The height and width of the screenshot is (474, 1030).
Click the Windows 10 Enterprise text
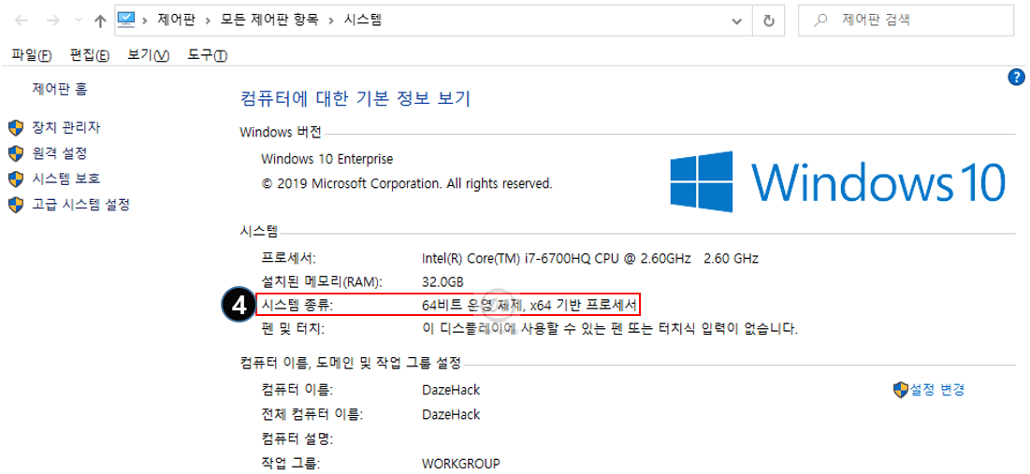click(327, 159)
